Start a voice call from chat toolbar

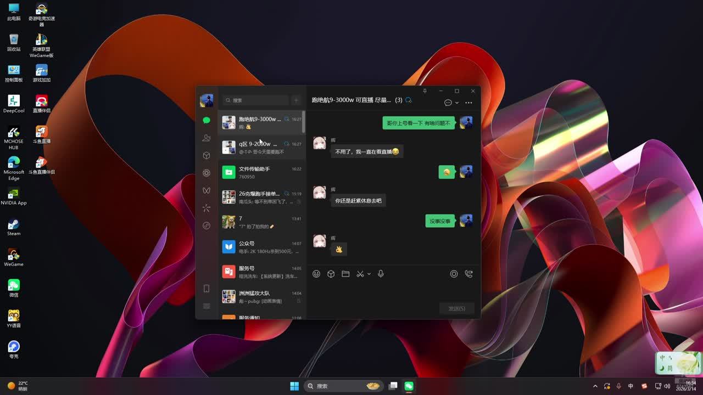pos(468,274)
